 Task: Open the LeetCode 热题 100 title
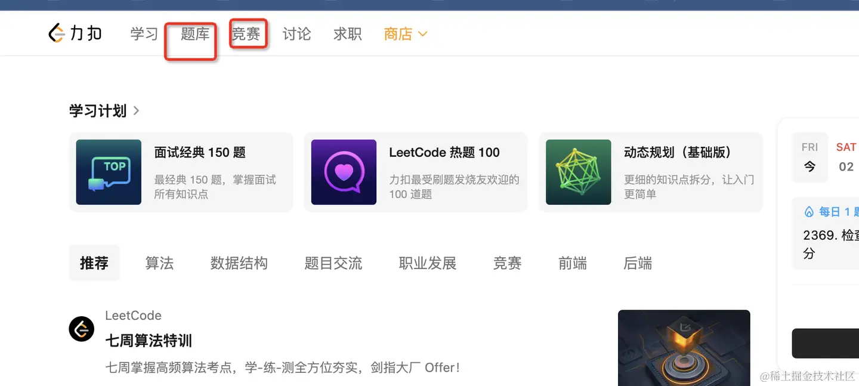pos(444,153)
